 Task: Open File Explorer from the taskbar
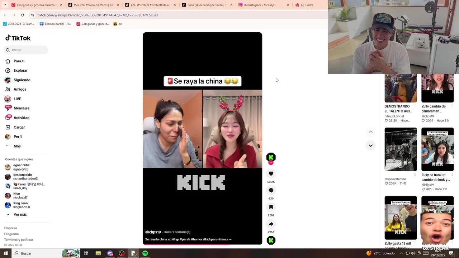pyautogui.click(x=98, y=253)
